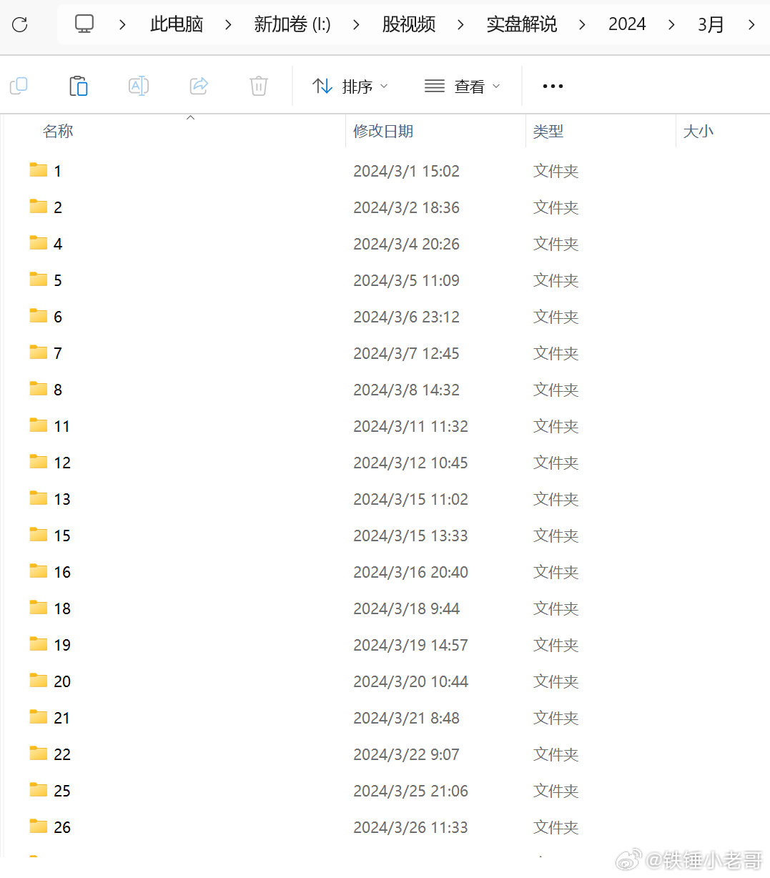Select folder icon of folder 12
This screenshot has width=770, height=878.
tap(39, 461)
